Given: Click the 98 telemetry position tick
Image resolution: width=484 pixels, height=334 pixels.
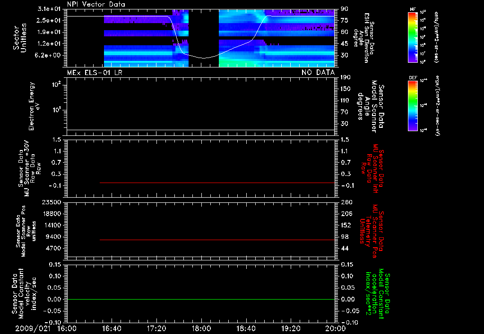Looking at the screenshot, I should click(x=345, y=237).
